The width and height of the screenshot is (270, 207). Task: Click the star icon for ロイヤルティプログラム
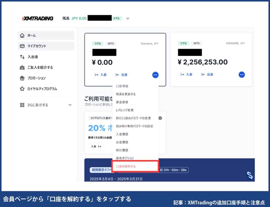22,89
